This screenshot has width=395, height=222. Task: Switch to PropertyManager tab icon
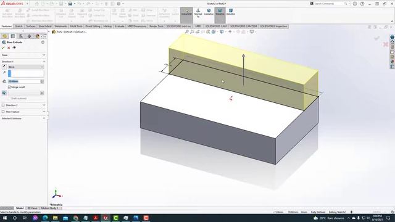13,36
